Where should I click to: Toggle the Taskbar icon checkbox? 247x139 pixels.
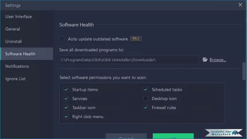(x=66, y=107)
